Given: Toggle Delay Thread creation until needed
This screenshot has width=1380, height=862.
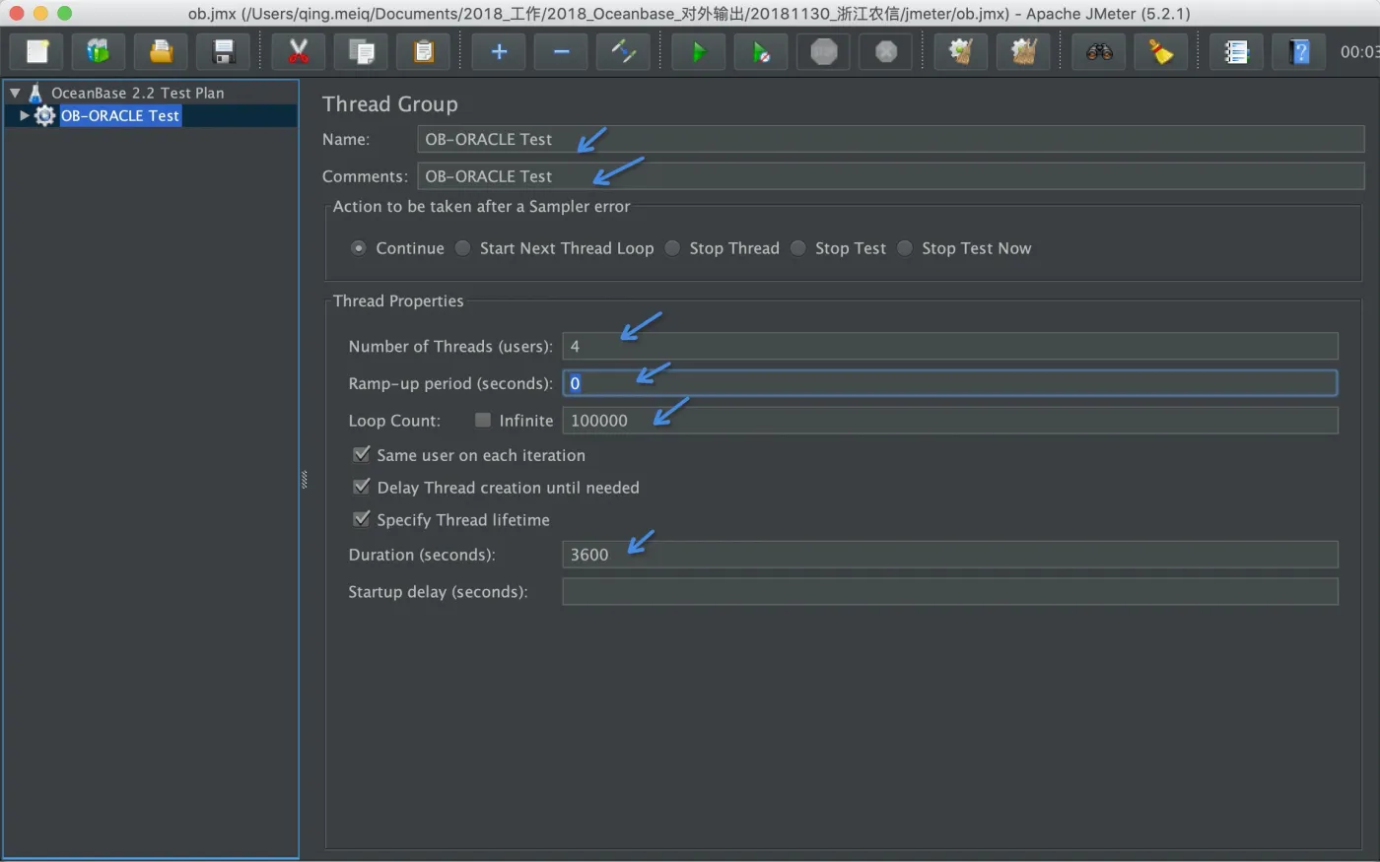Looking at the screenshot, I should pyautogui.click(x=362, y=487).
